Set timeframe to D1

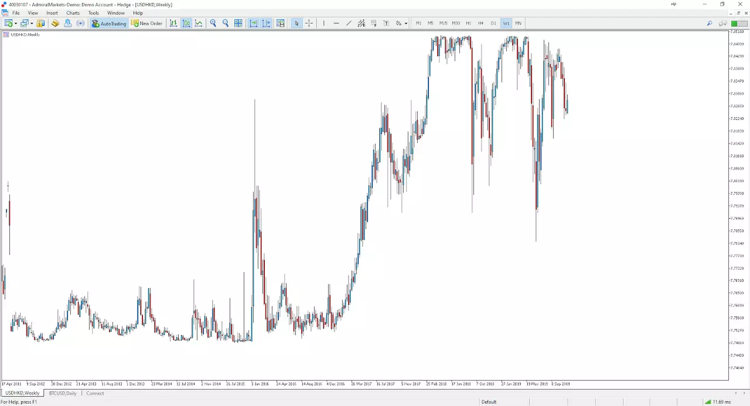pos(493,23)
